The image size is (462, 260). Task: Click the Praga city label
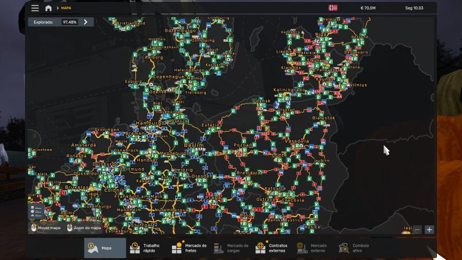point(212,197)
